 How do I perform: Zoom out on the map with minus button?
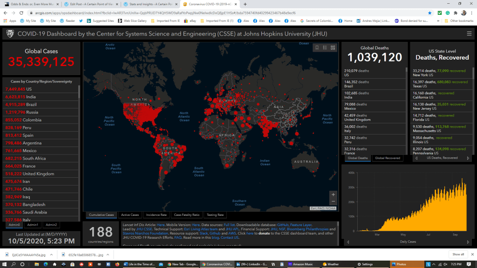point(333,201)
